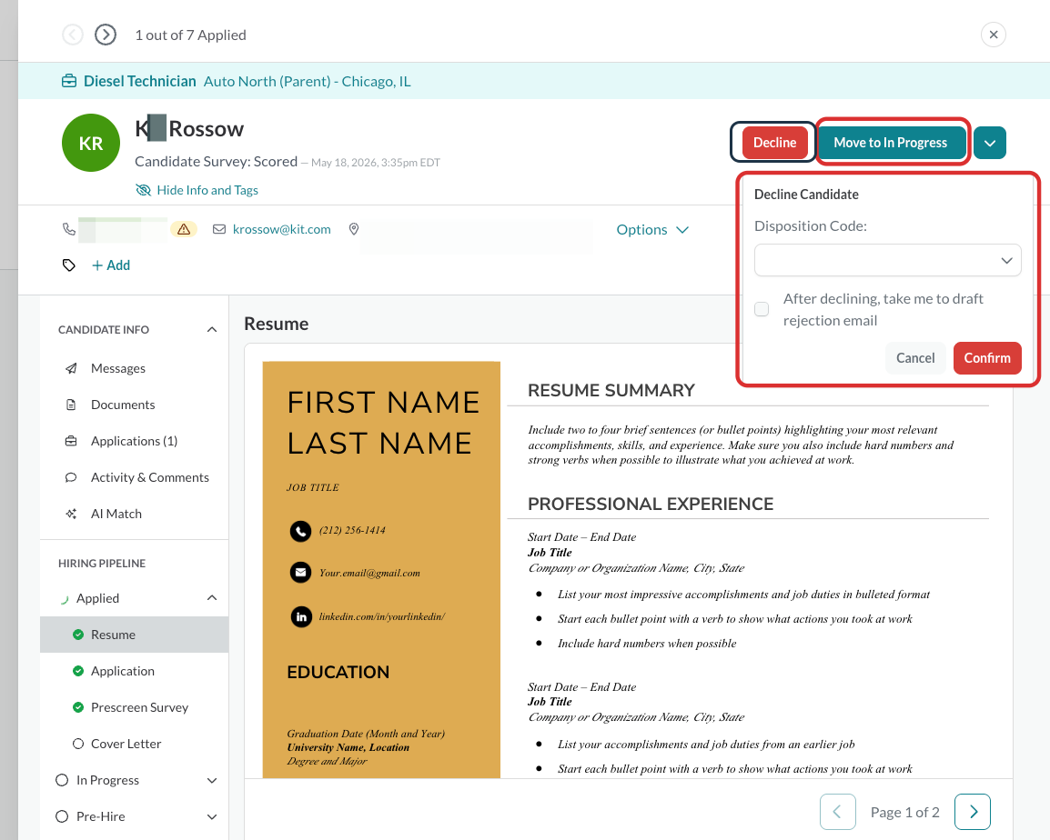Click the In Progress stage circle

coord(62,780)
